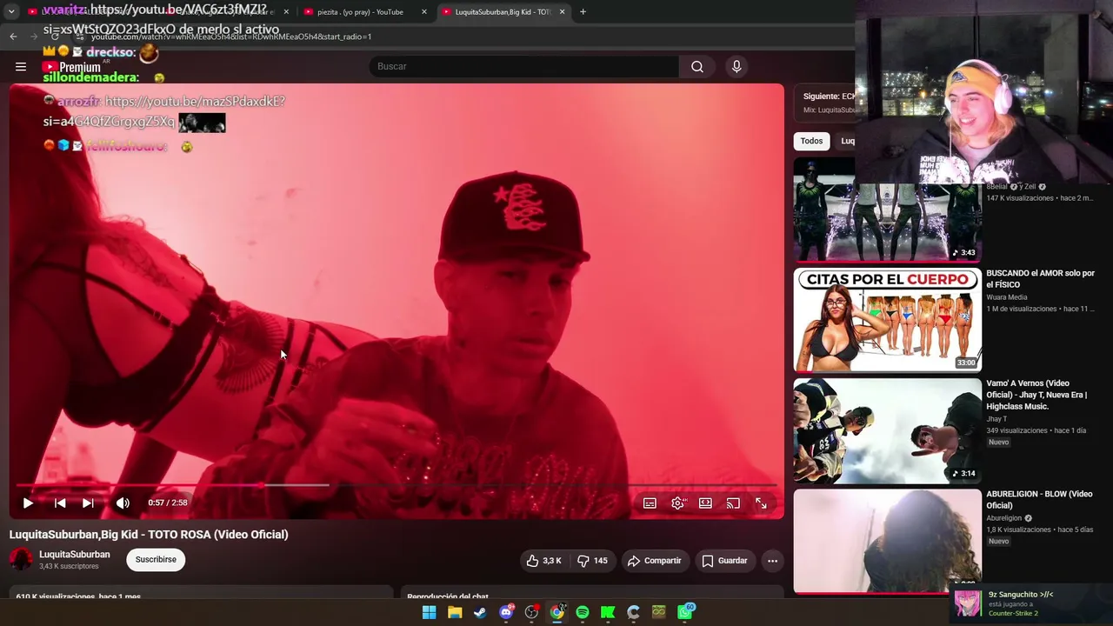Open the Vamo' A Vernos video thumbnail
Image resolution: width=1113 pixels, height=626 pixels.
[x=887, y=431]
